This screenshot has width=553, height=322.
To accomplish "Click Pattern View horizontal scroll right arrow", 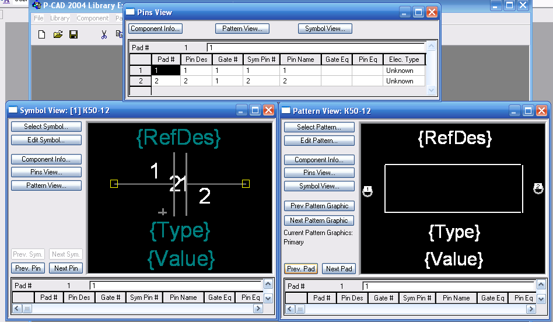I will tap(531, 309).
